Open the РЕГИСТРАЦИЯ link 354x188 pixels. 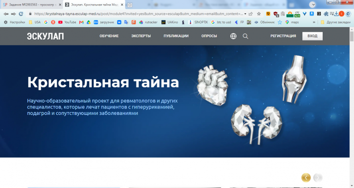click(x=283, y=36)
